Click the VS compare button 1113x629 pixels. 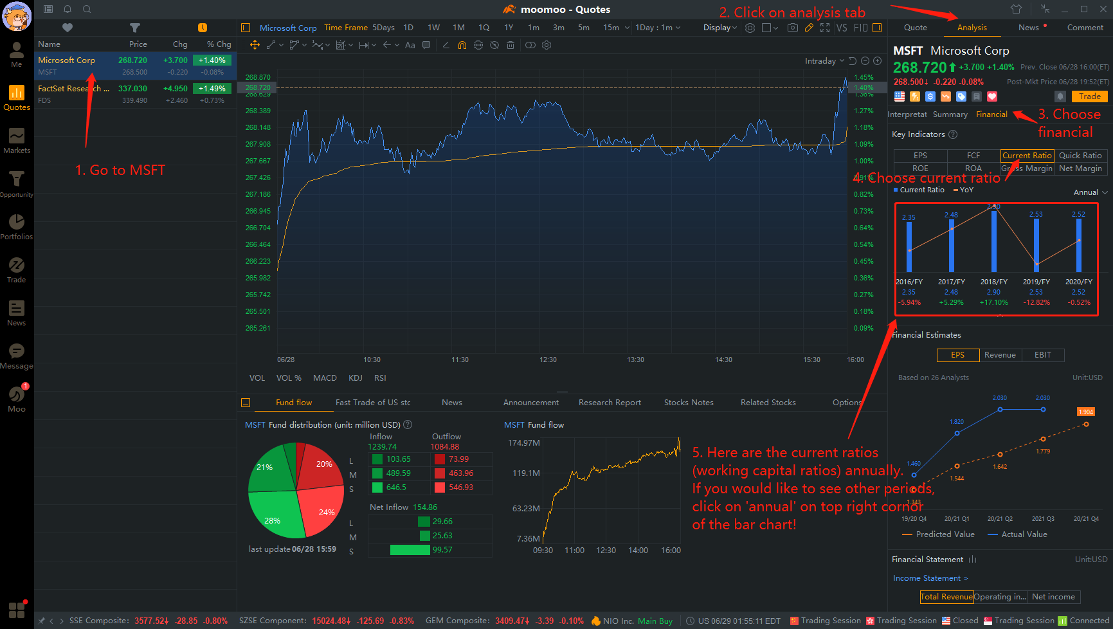click(842, 28)
